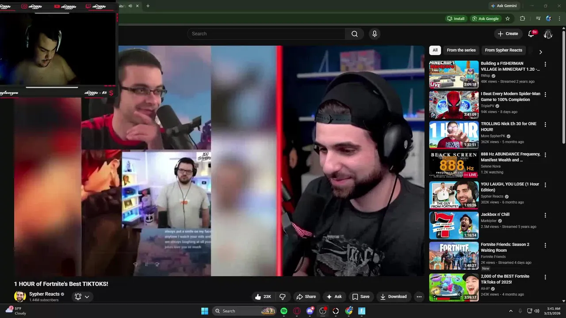Like the video with 23K thumbs up

[264, 297]
